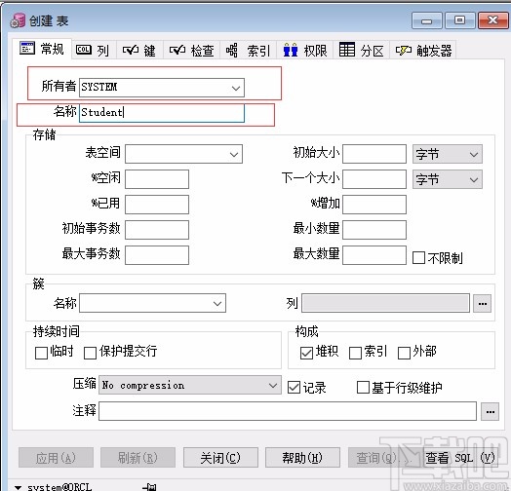Click the %空闲 input field
This screenshot has height=491, width=511.
[x=157, y=179]
